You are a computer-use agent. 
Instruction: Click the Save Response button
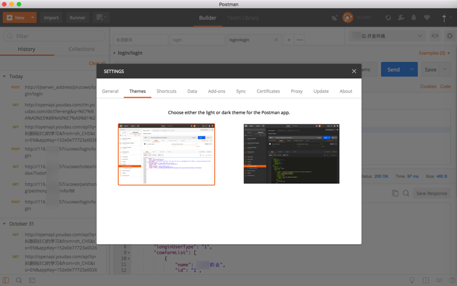(432, 193)
